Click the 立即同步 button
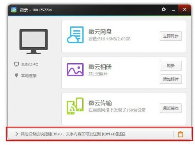This screenshot has height=145, width=195. [x=171, y=36]
